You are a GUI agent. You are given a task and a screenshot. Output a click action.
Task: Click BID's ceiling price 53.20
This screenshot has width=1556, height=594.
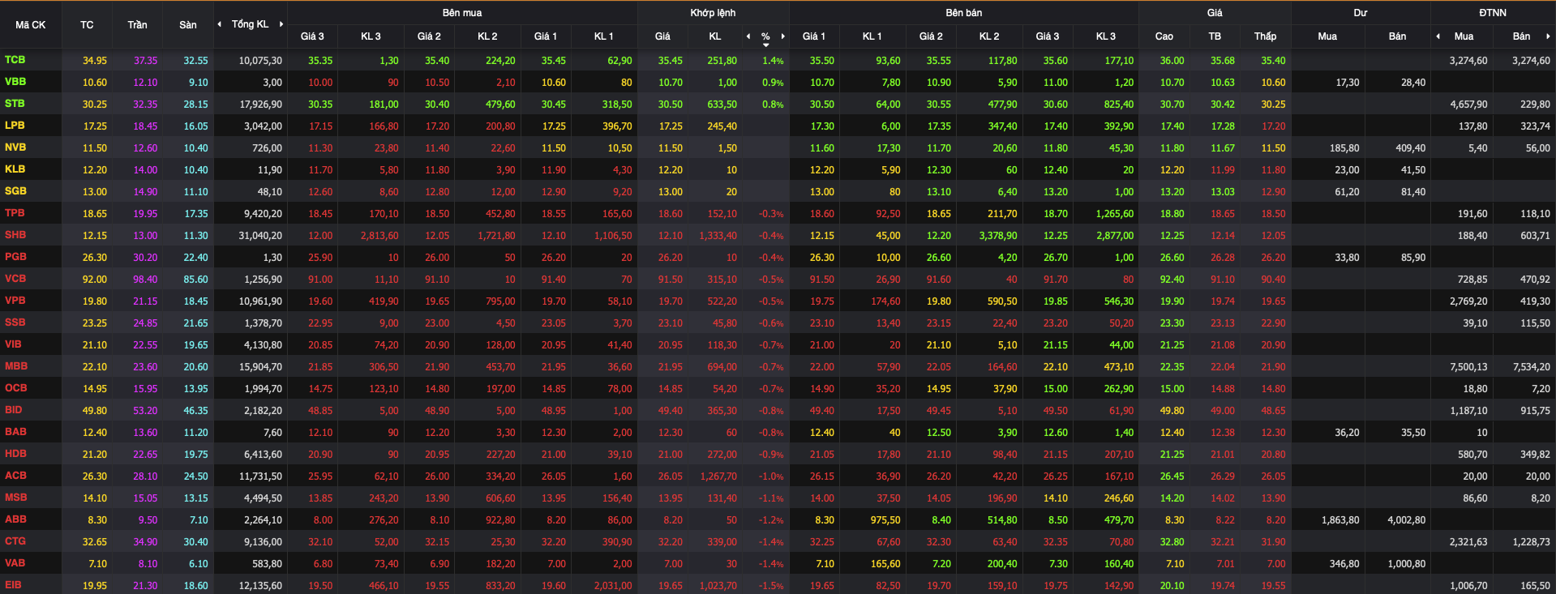click(x=145, y=411)
